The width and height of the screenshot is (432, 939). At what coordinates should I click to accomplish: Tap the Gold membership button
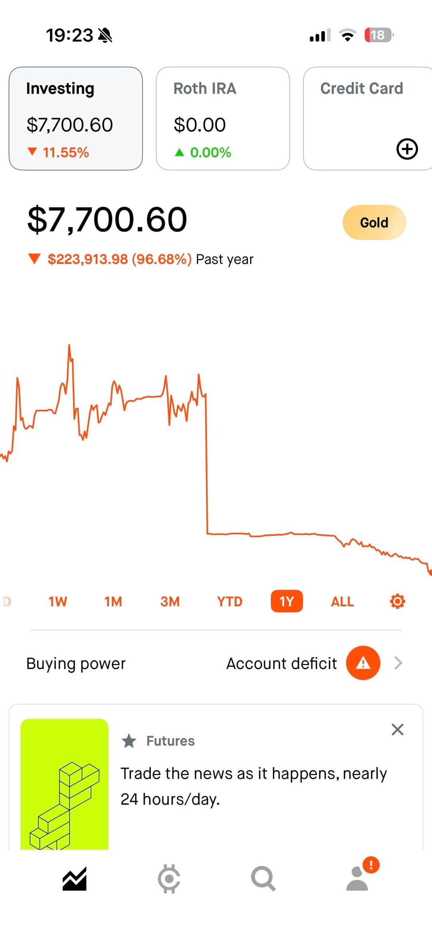pos(374,222)
